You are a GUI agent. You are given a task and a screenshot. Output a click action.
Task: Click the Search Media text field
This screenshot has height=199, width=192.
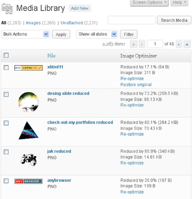(132, 20)
